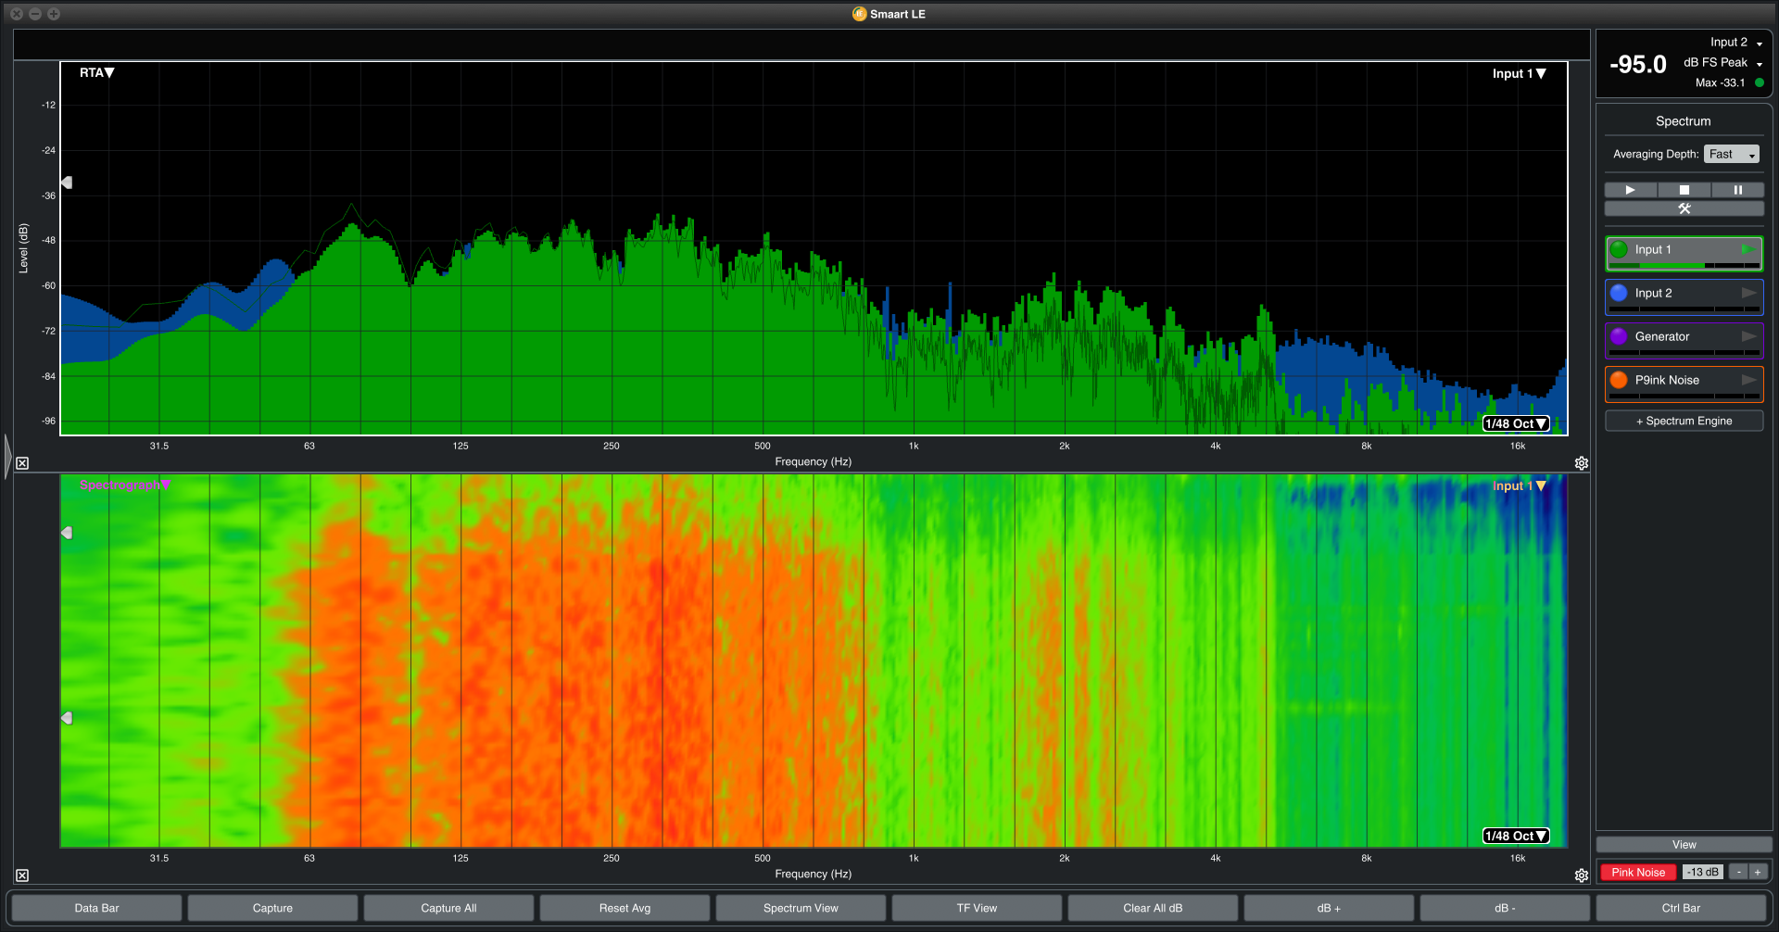Stop all spectrum engines with the stop button

pyautogui.click(x=1684, y=190)
